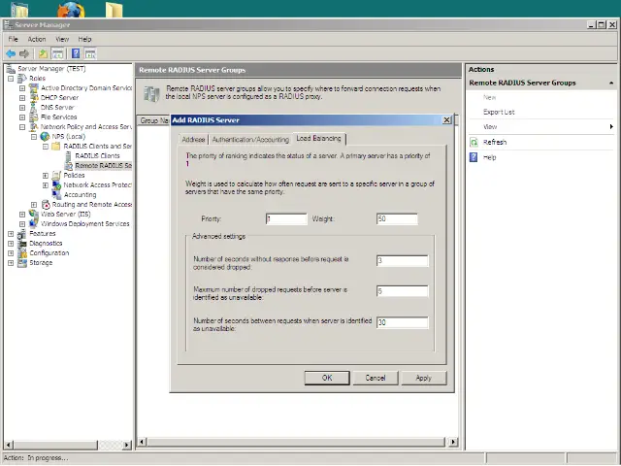Click the seconds between requests field
This screenshot has height=466, width=621.
coord(403,322)
